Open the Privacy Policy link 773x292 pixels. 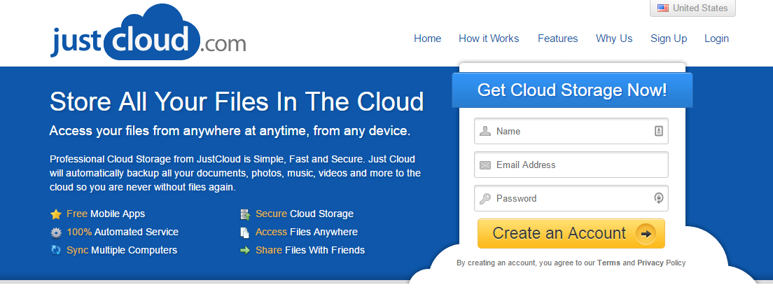point(661,263)
